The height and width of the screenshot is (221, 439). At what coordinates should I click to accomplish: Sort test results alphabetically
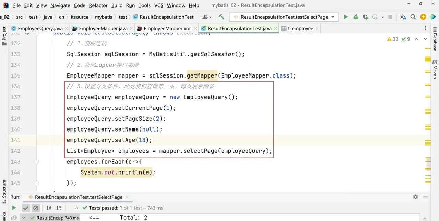(49, 208)
